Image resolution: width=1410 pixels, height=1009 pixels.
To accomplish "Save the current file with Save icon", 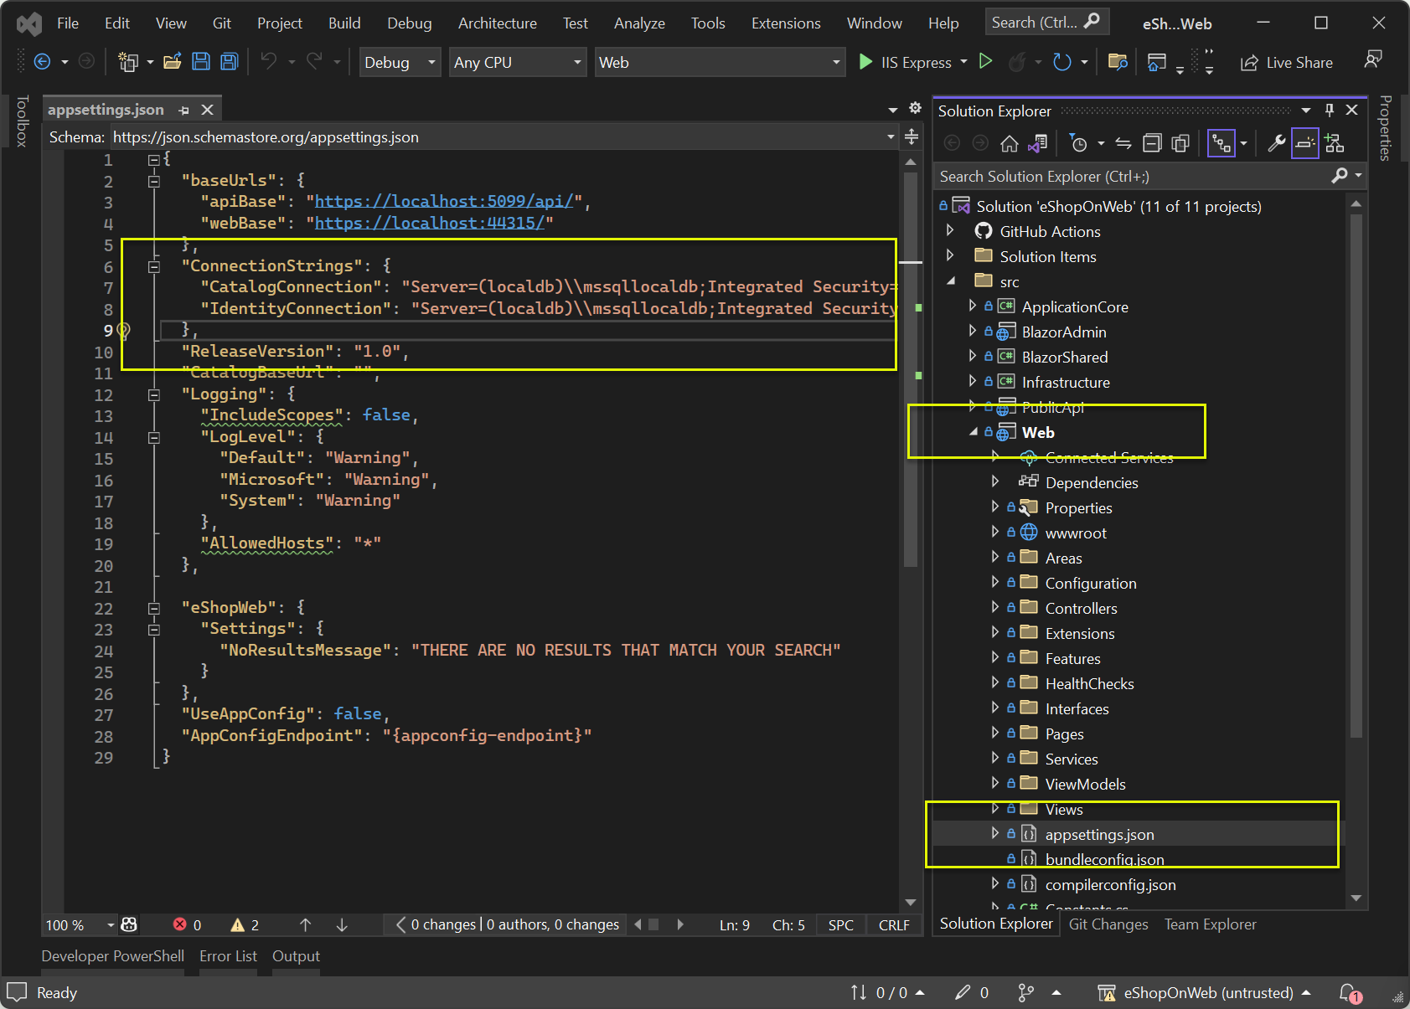I will click(201, 62).
